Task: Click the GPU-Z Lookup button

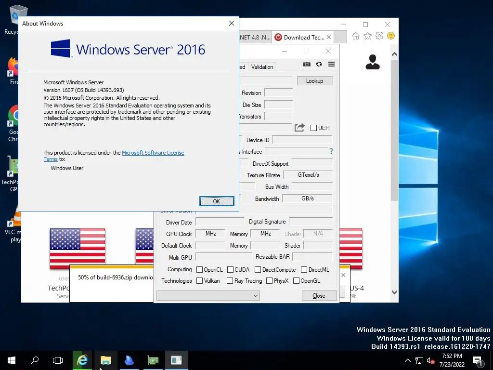Action: point(315,81)
